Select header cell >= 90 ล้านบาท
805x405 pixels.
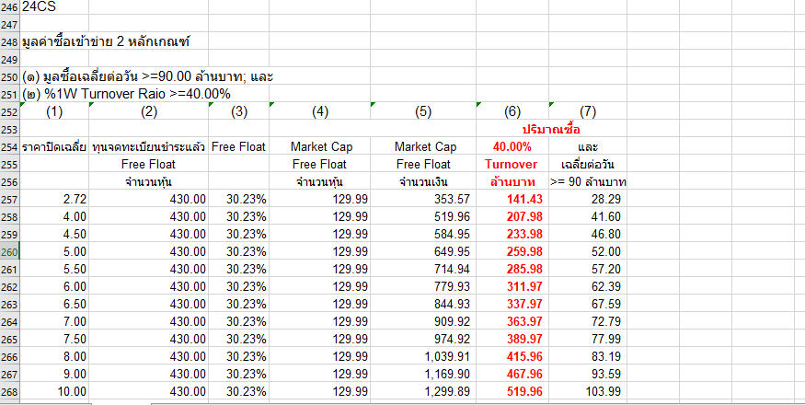point(587,182)
